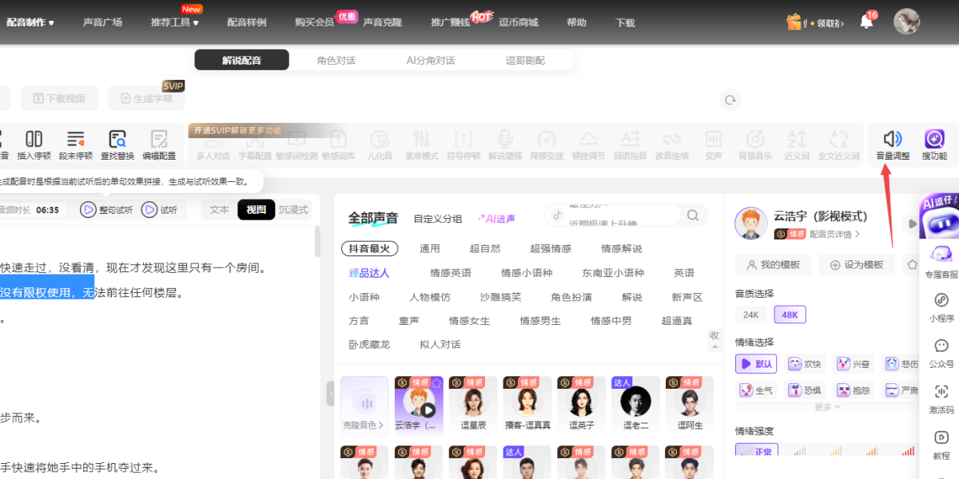Open the 配音制作 dropdown menu
959x479 pixels.
[x=30, y=22]
